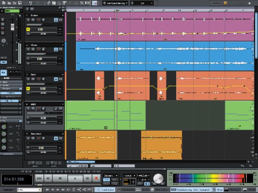258x193 pixels.
Task: Click the yellow automation button on the Bass track
Action: 28,89
